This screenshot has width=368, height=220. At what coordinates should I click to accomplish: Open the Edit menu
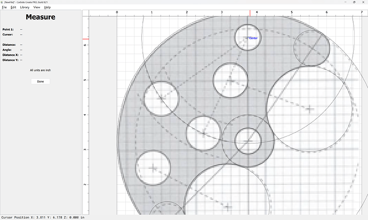[13, 7]
